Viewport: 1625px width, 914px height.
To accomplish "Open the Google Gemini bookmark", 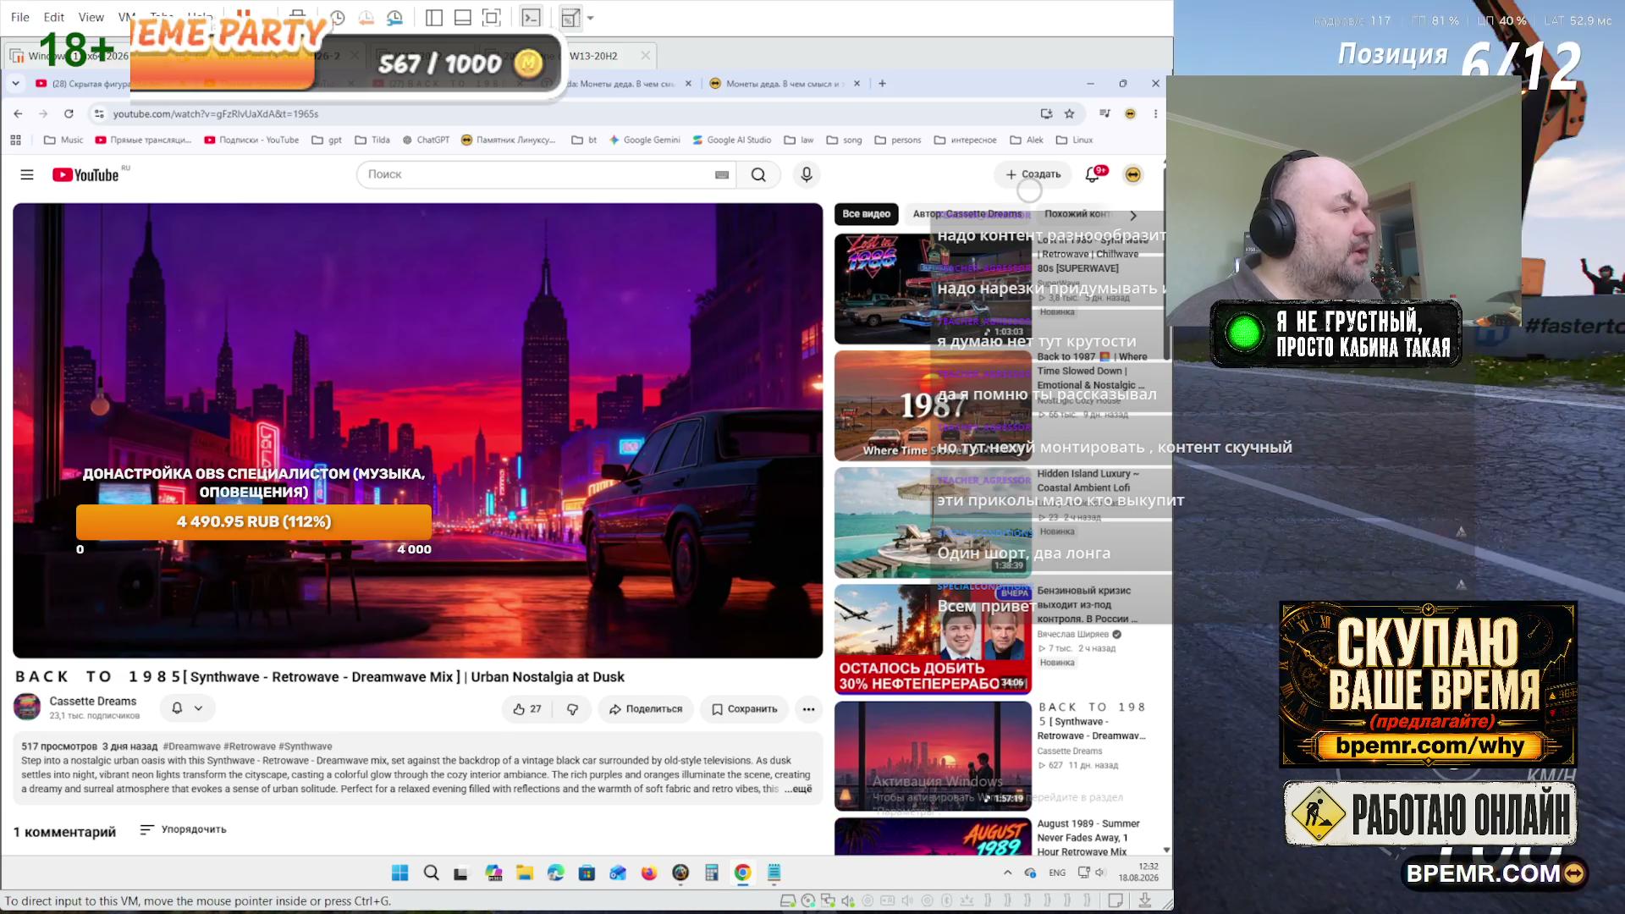I will [x=645, y=140].
